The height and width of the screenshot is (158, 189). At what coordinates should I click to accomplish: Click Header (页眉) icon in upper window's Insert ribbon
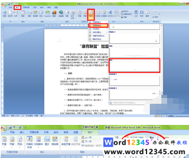tap(80, 14)
